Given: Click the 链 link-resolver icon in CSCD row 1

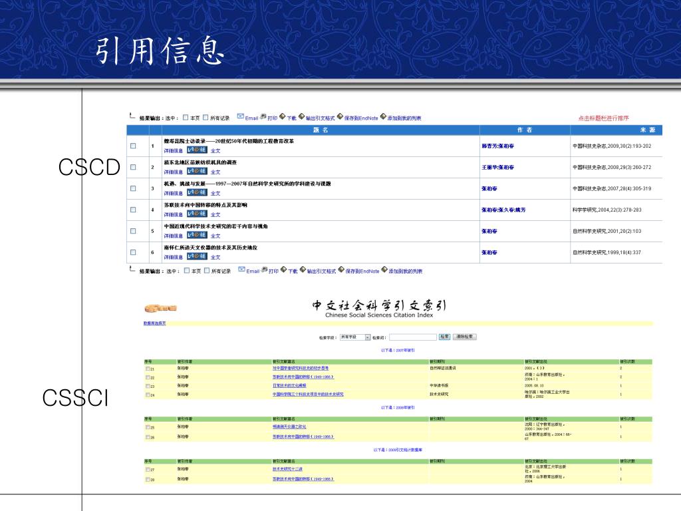Looking at the screenshot, I should point(197,150).
